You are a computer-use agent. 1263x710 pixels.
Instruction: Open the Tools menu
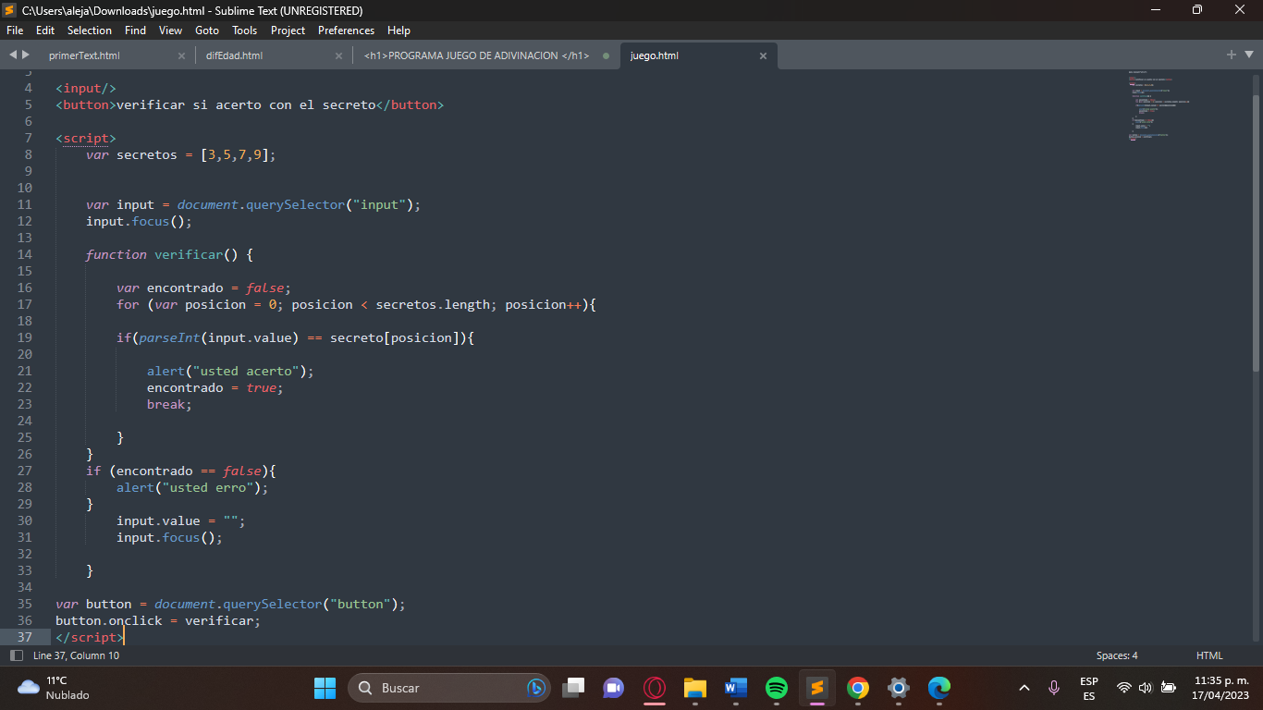245,31
